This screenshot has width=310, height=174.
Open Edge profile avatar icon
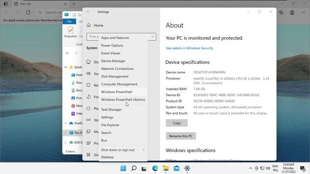tap(292, 13)
